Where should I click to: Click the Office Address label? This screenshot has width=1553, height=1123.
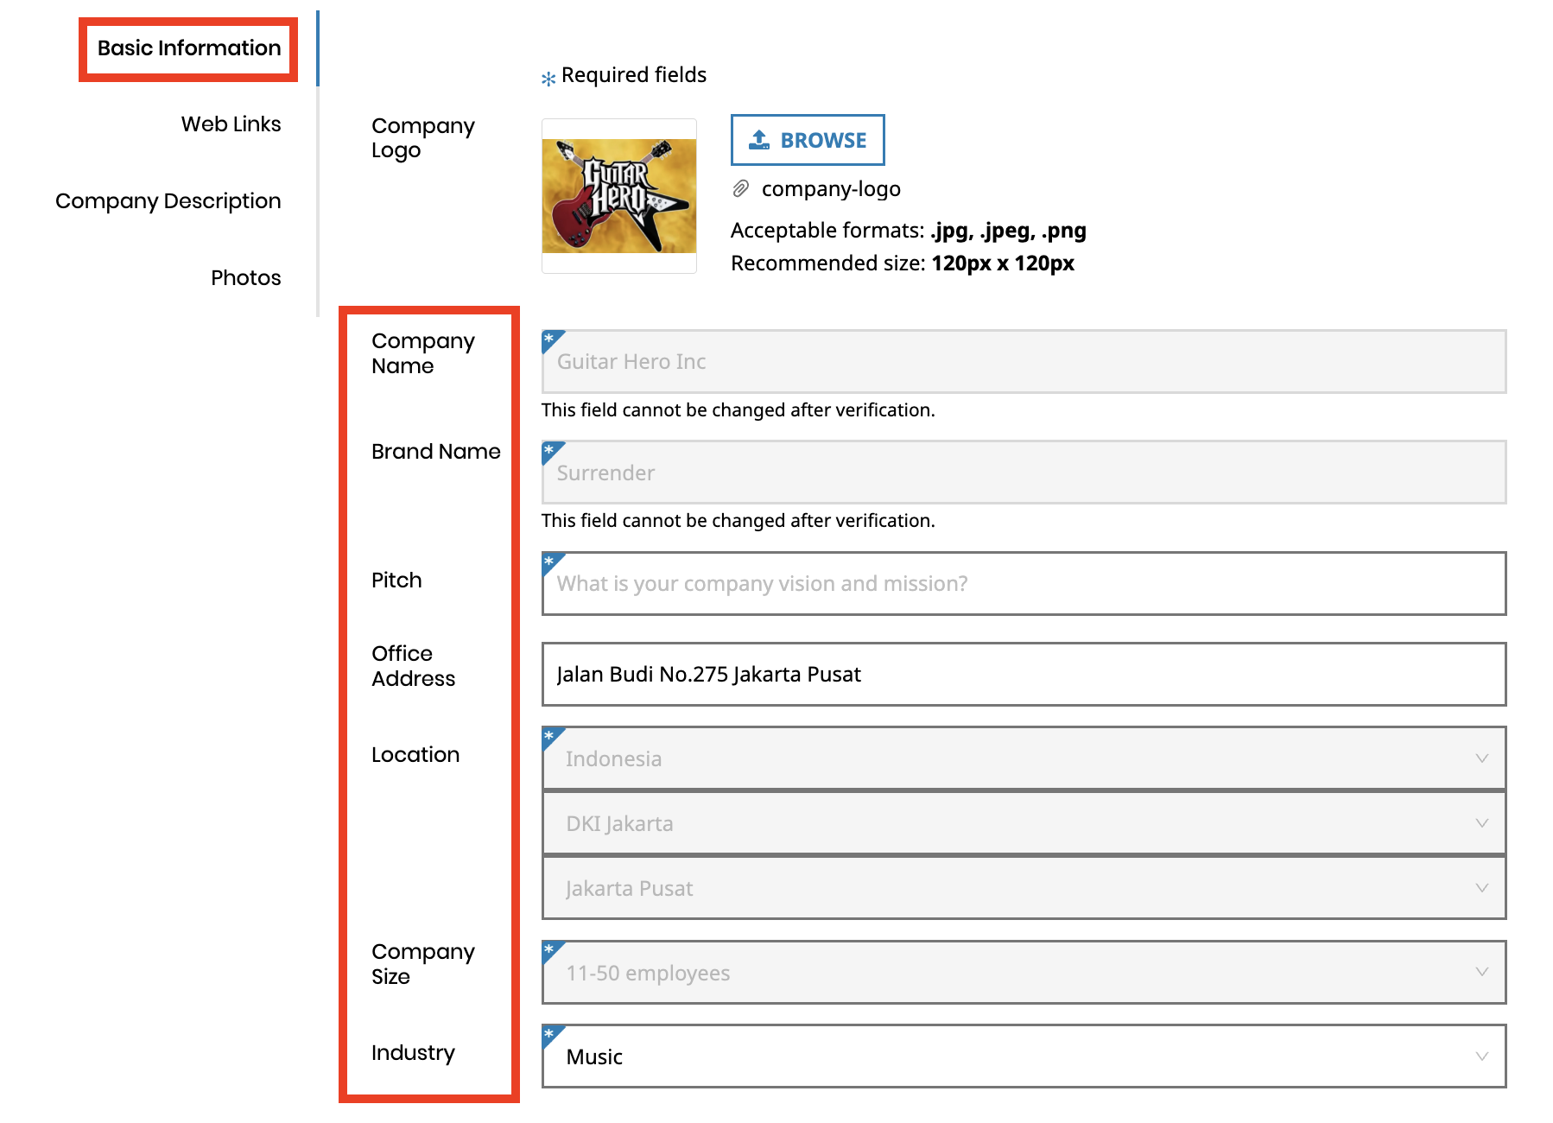(x=414, y=666)
